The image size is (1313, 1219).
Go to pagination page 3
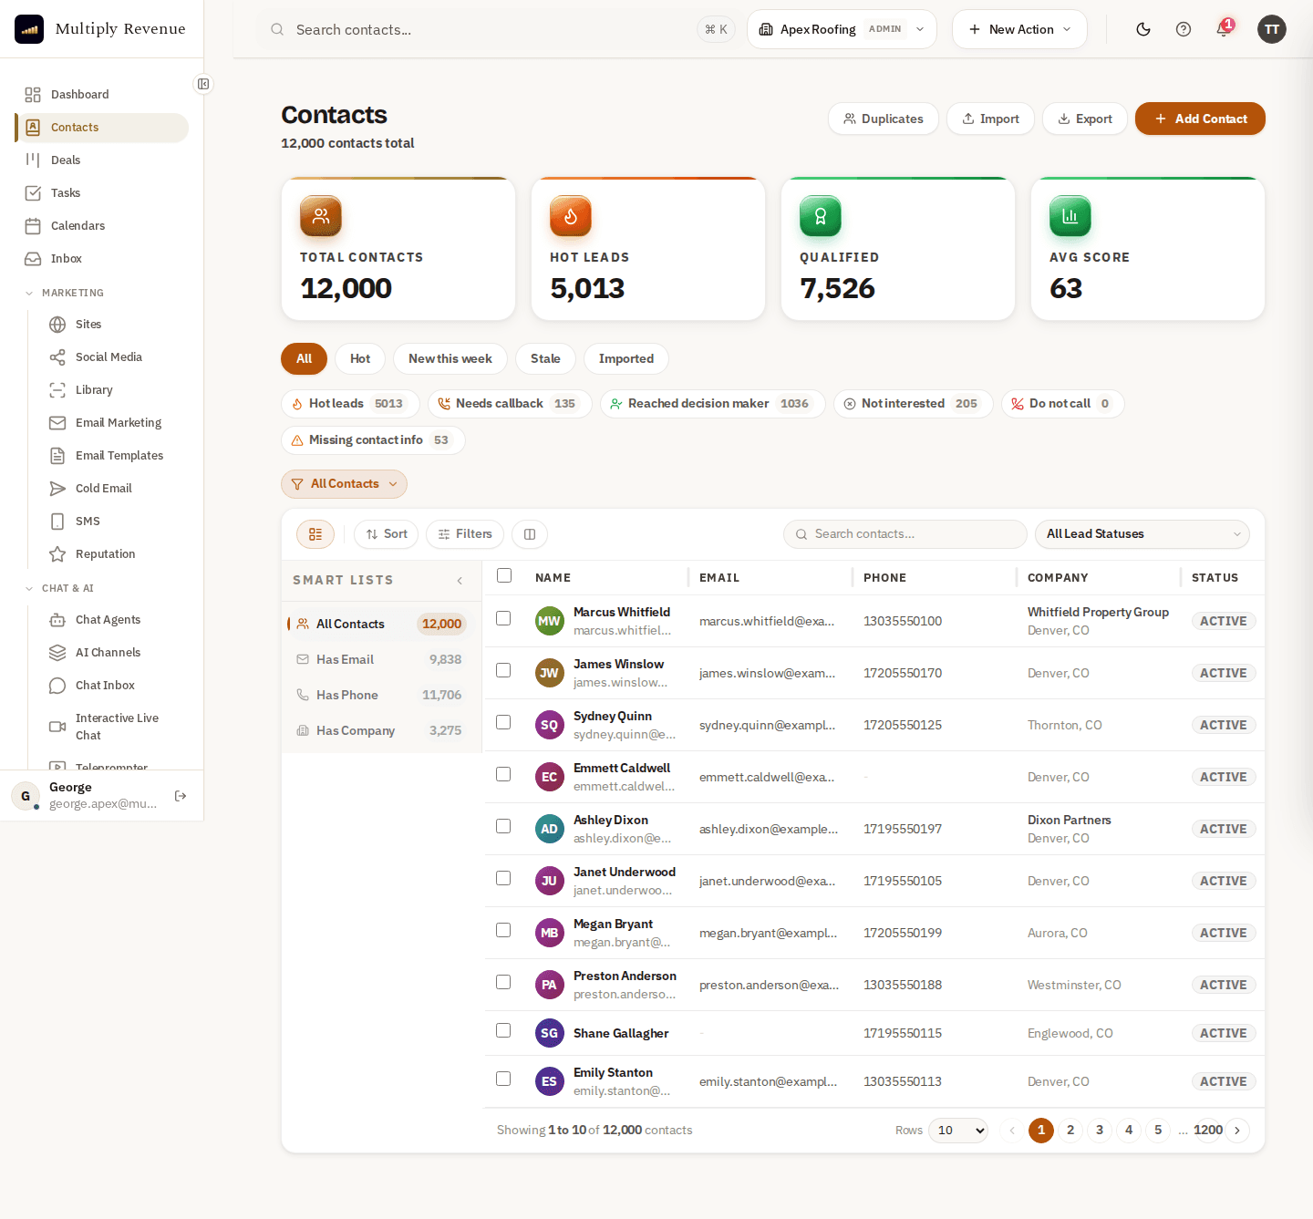[x=1100, y=1131]
